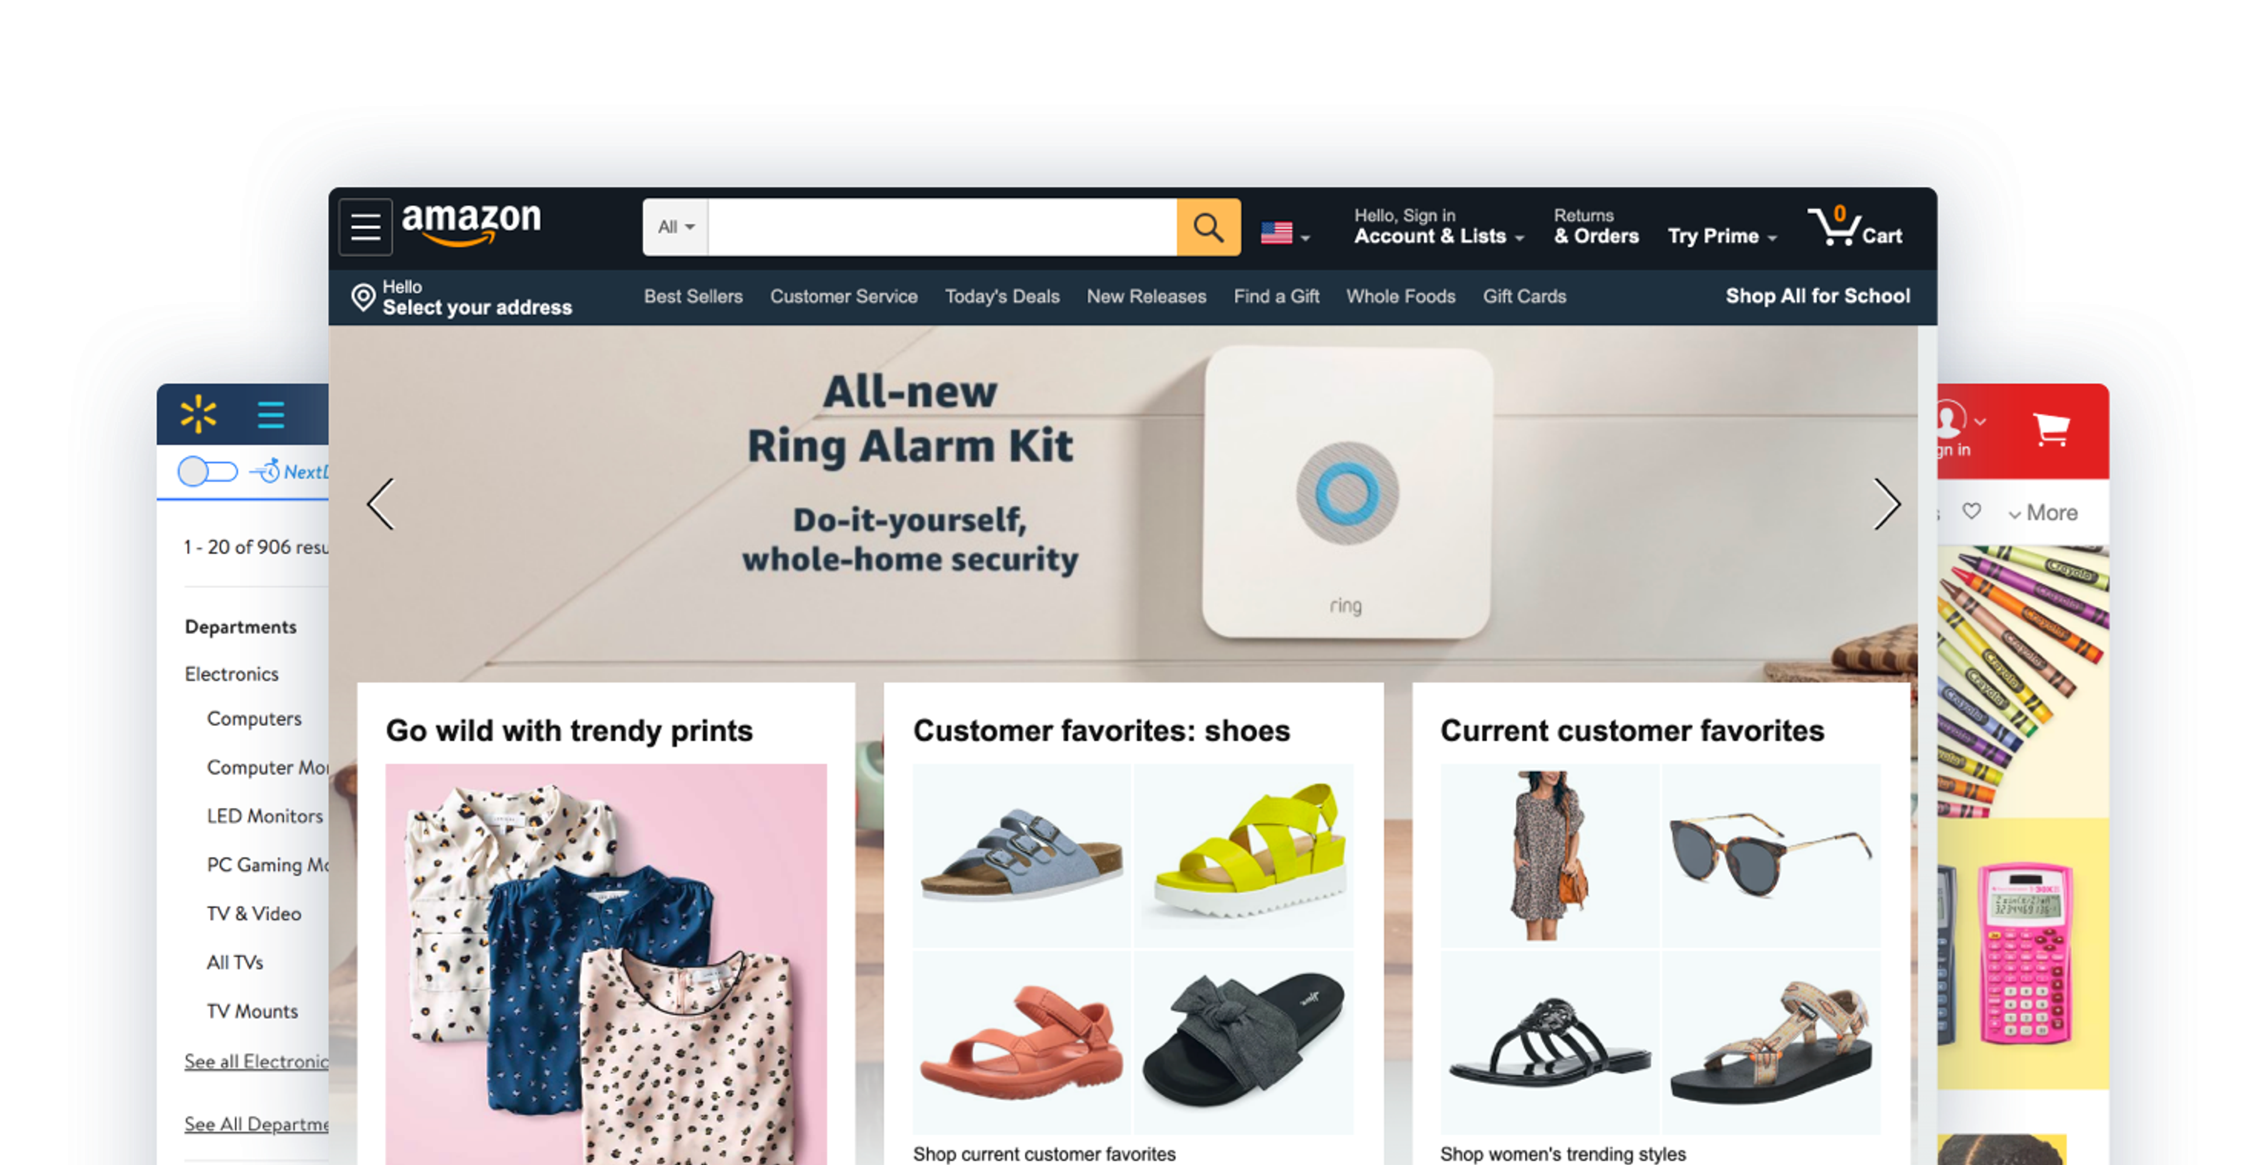Expand the More dropdown on the right site
This screenshot has width=2246, height=1165.
click(2043, 513)
